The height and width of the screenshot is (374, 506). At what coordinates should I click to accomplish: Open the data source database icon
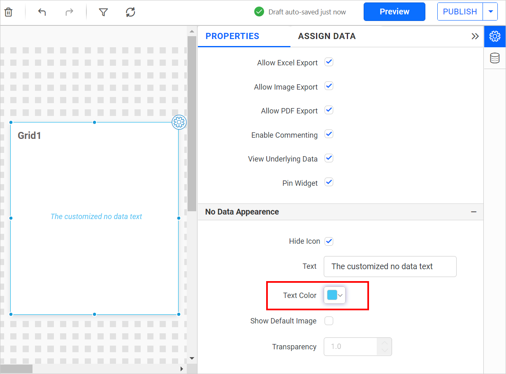pos(494,58)
